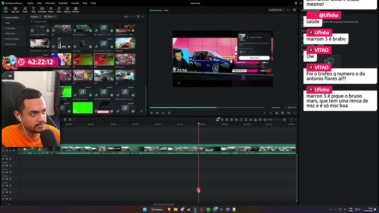Open the Ajuda menu
Image resolution: width=379 pixels, height=213 pixels.
(x=85, y=3)
